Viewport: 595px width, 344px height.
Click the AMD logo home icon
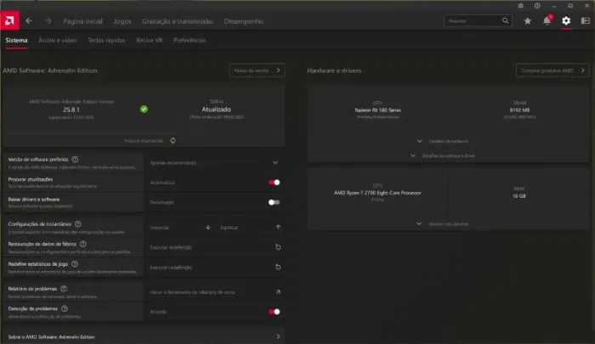(9, 20)
